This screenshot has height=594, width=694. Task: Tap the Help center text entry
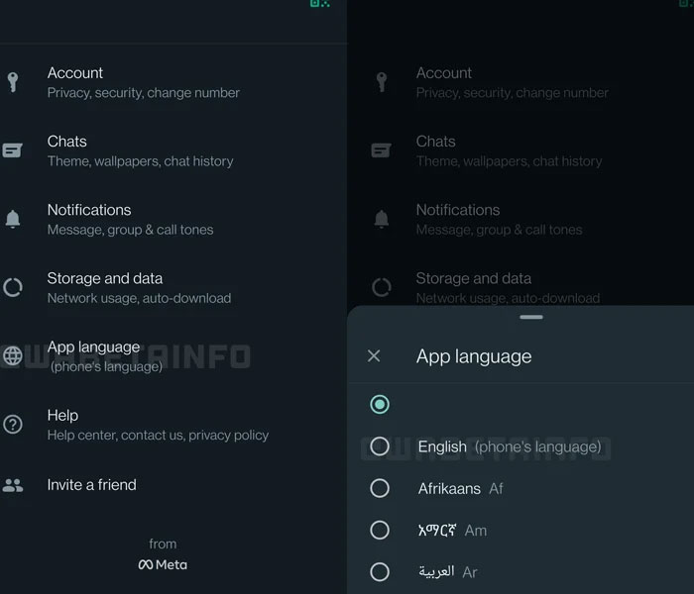[158, 425]
